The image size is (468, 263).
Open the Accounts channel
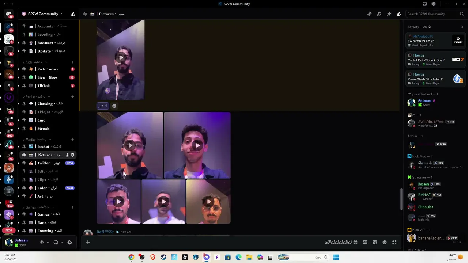(x=48, y=26)
